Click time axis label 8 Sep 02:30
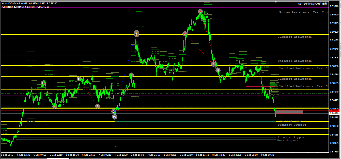This screenshot has width=341, height=159. [170, 155]
